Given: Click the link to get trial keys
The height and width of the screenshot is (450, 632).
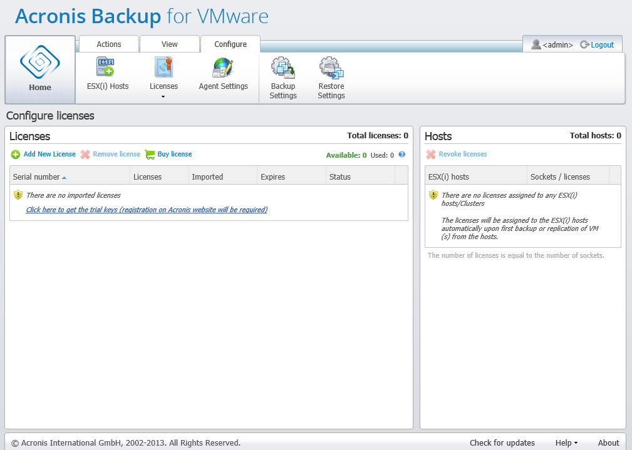Looking at the screenshot, I should tap(147, 210).
